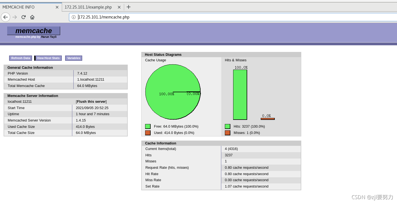Screen dimensions: 397x203
Task: Click the Hits value 3237
Action: coord(229,155)
